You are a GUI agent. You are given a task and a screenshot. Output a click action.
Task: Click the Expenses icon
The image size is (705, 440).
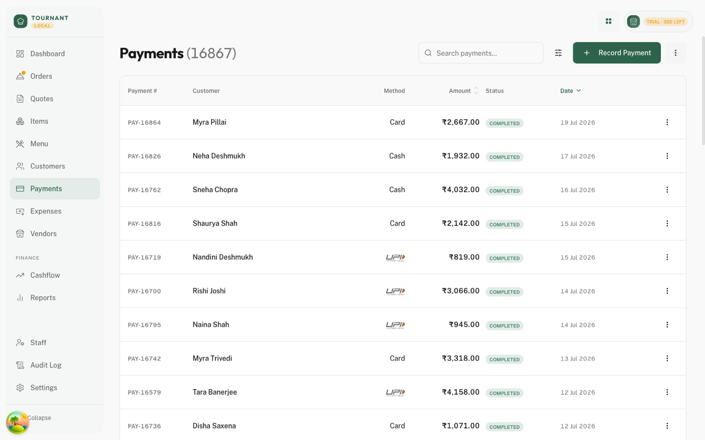(20, 211)
